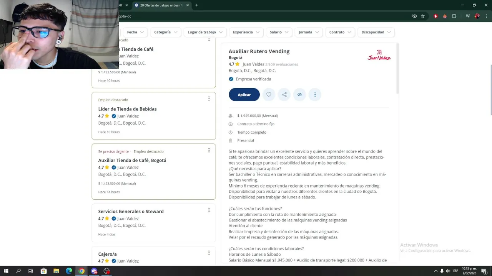492x276 pixels.
Task: Open options menu for Líder de Tienda de Bebidas
Action: [209, 99]
